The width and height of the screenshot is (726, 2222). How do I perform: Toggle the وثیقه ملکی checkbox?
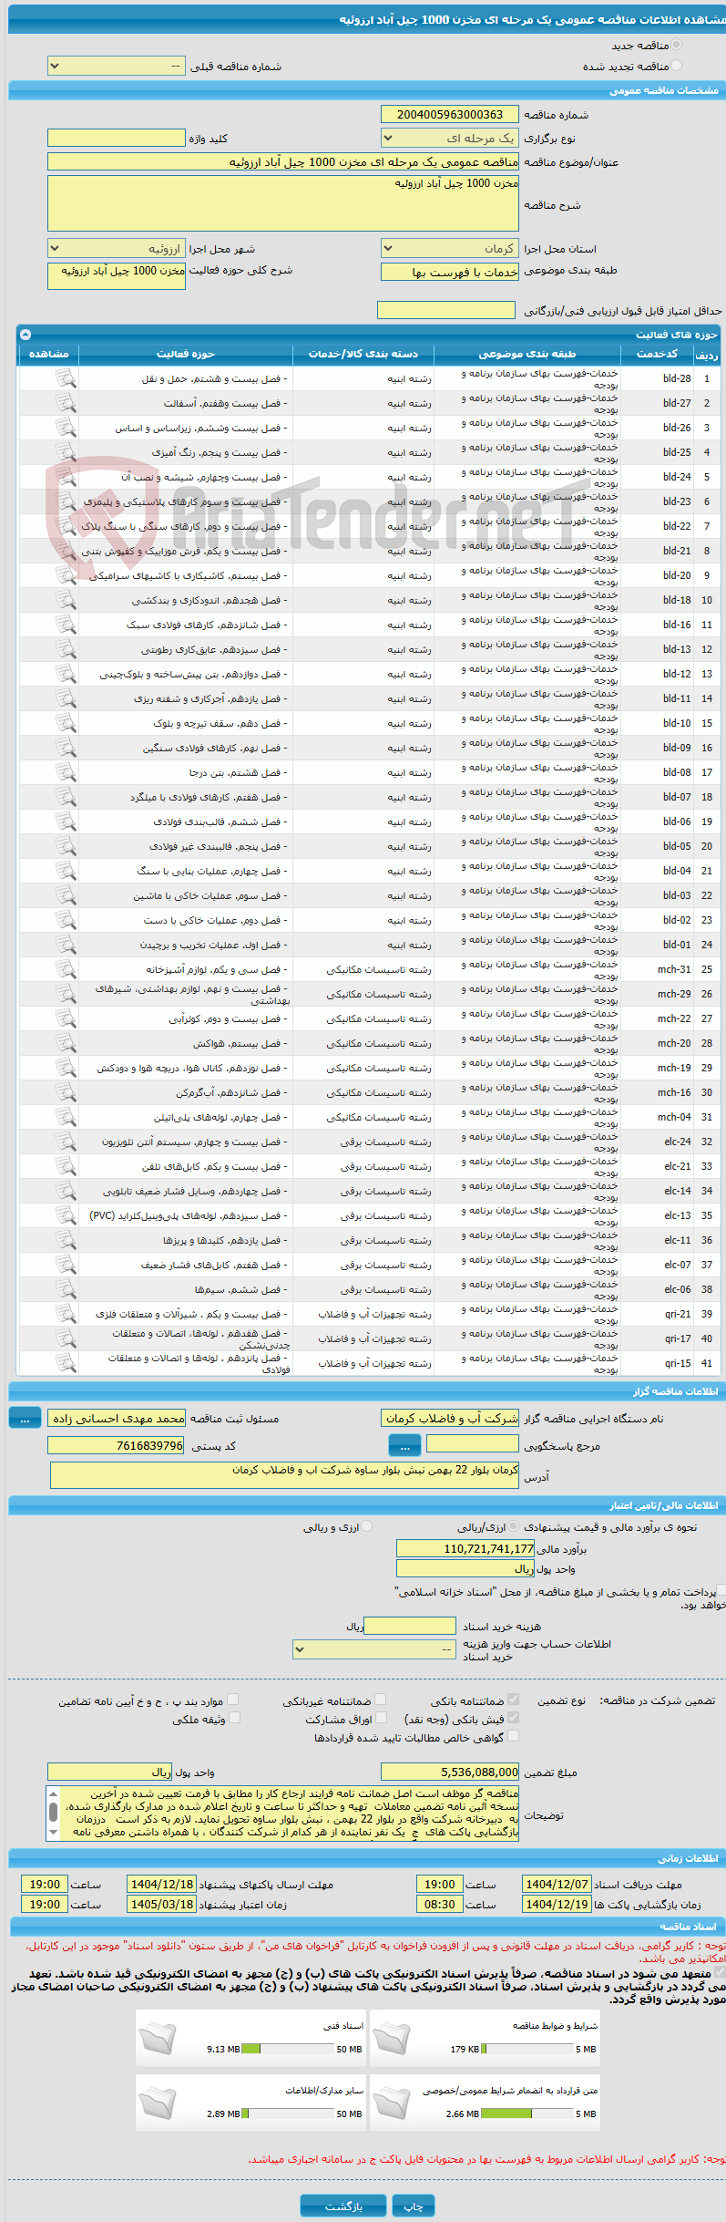[234, 1718]
